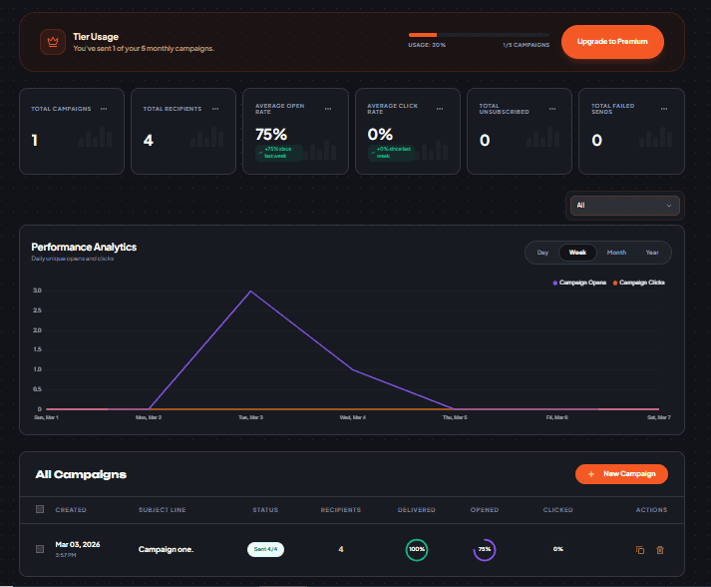
Task: Click the crown icon beside Tier Usage
Action: coord(53,42)
